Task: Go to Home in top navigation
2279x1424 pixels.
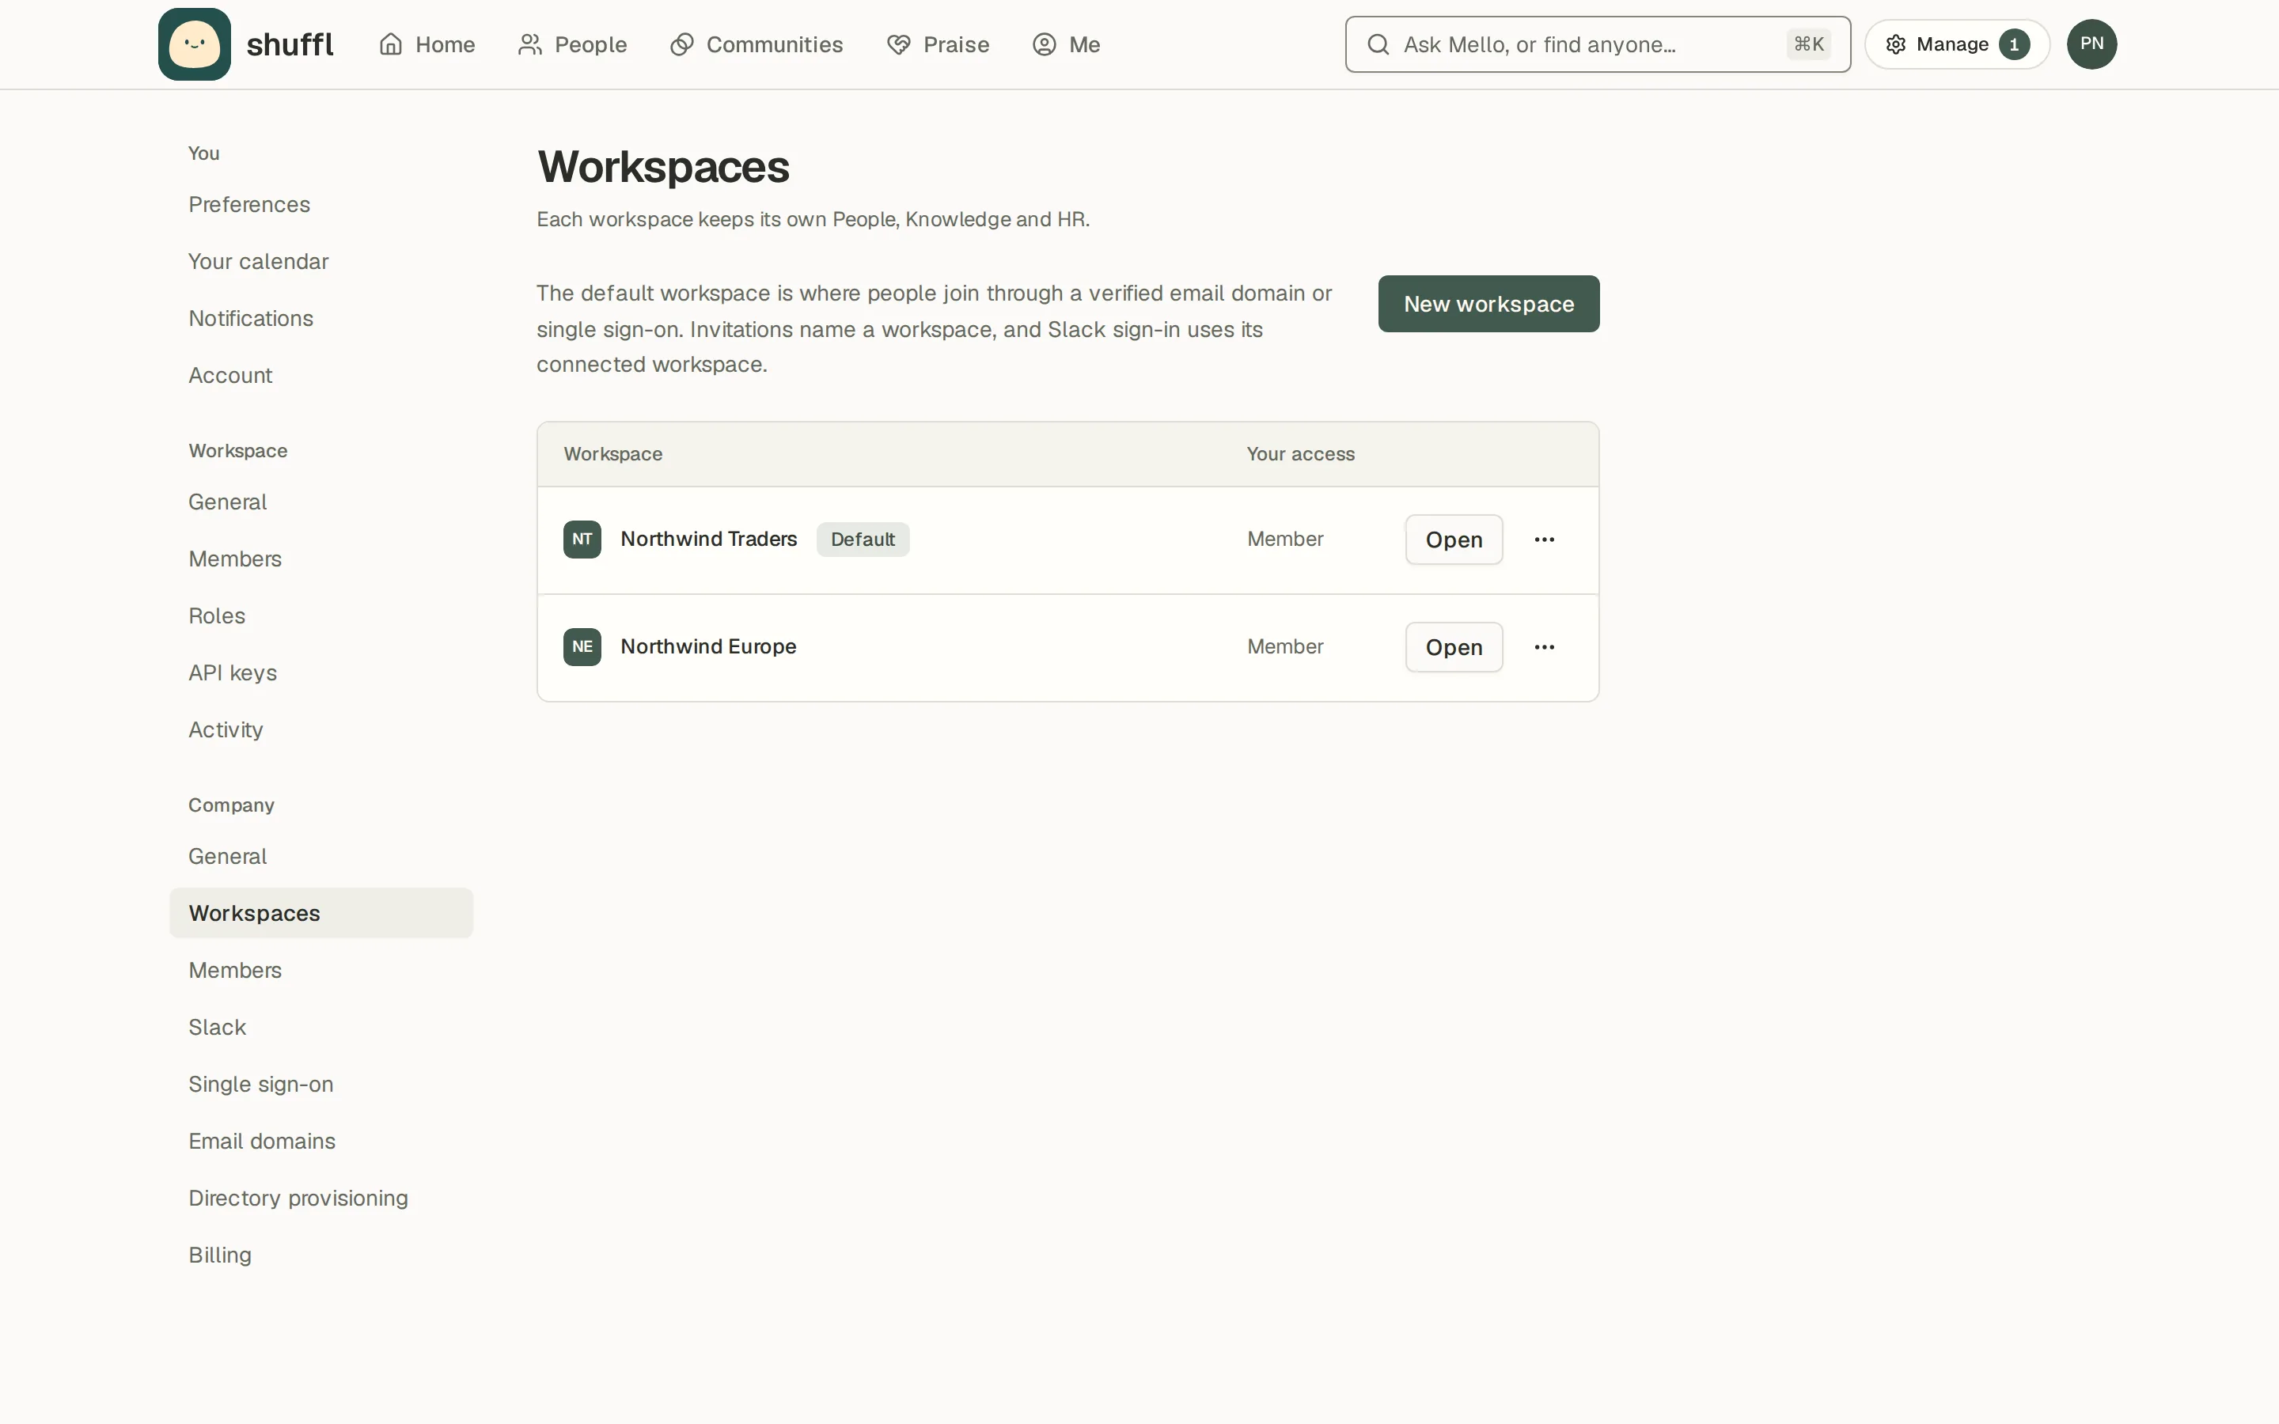Action: click(x=427, y=44)
